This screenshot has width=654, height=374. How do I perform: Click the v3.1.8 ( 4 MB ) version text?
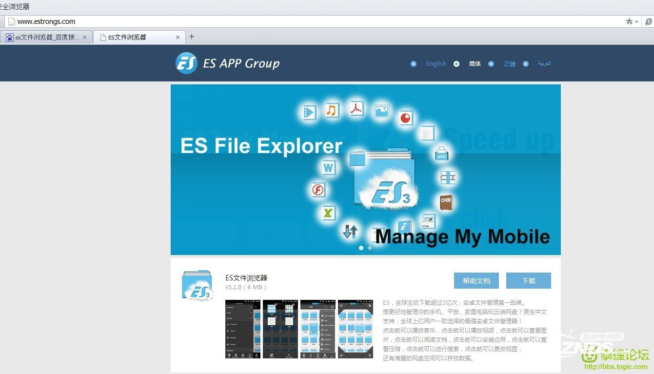tap(246, 287)
